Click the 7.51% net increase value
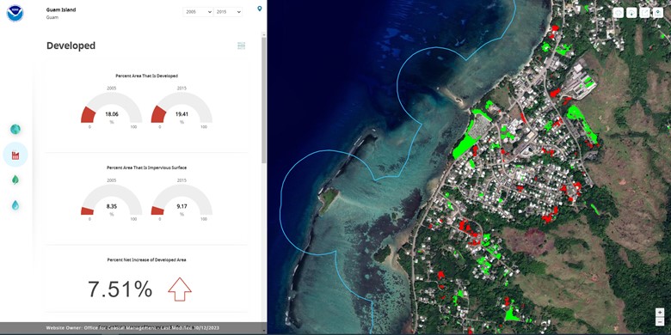 [120, 289]
